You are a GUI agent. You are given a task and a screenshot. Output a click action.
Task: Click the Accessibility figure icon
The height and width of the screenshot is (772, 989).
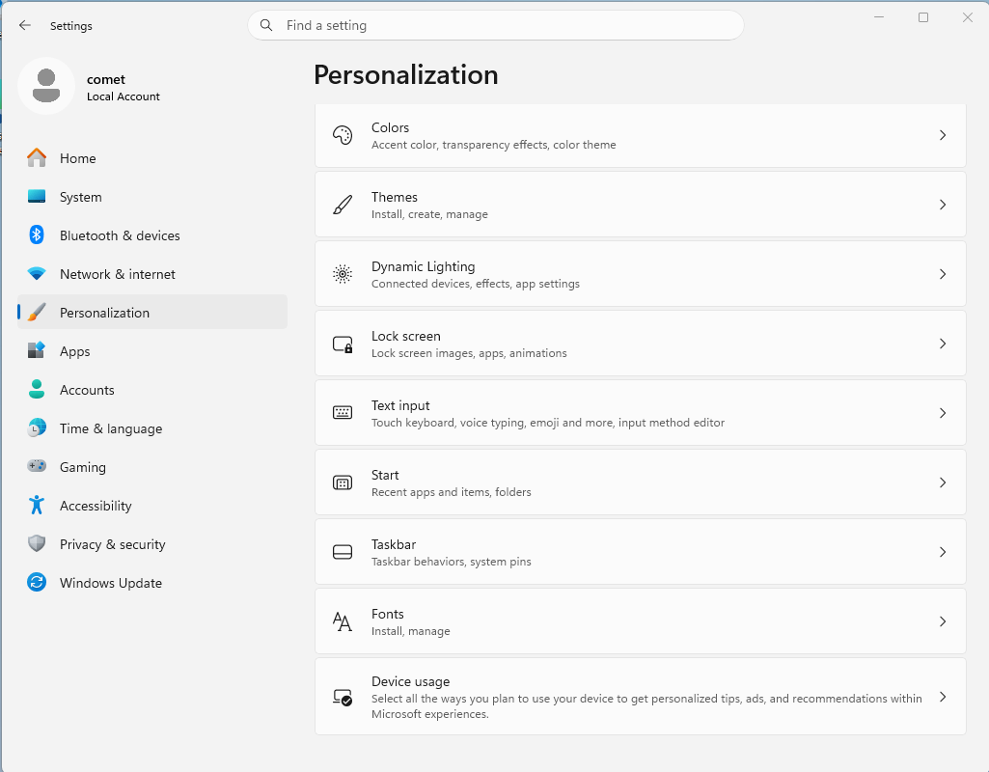click(37, 505)
